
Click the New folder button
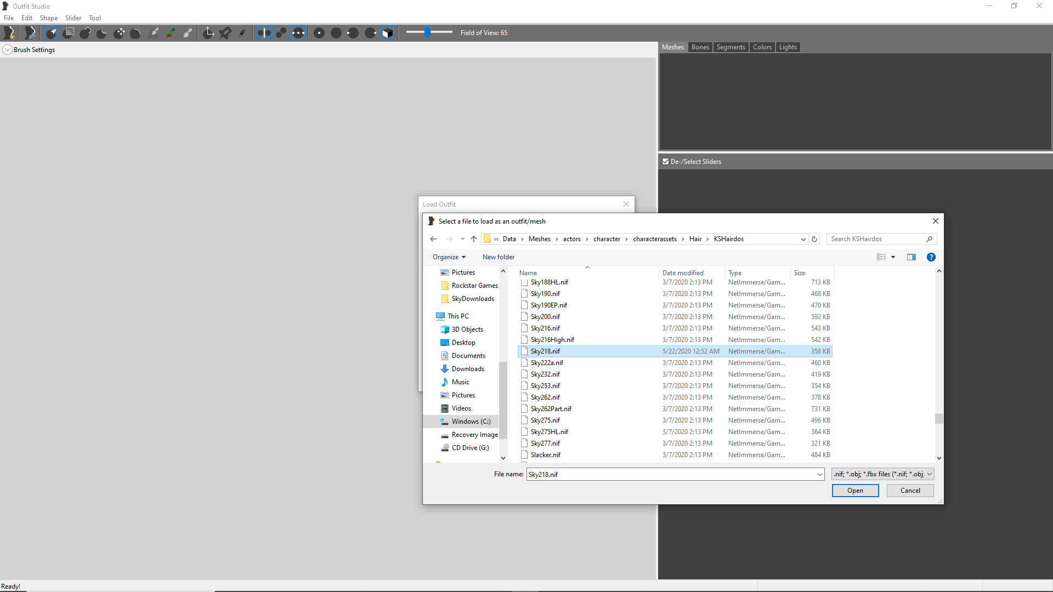[498, 257]
